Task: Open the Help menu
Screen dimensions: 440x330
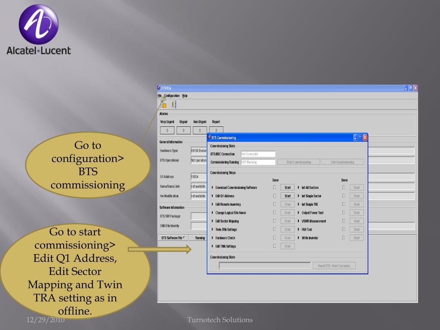Action: [185, 96]
